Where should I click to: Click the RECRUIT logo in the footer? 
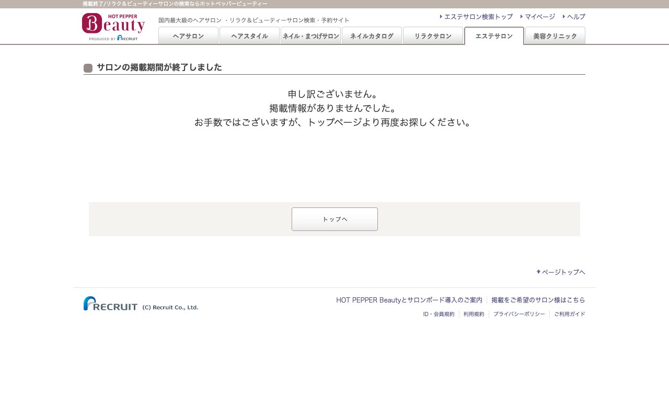(x=110, y=303)
